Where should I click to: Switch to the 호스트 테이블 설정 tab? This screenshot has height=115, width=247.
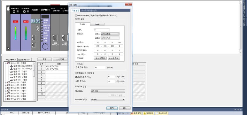coord(89,11)
